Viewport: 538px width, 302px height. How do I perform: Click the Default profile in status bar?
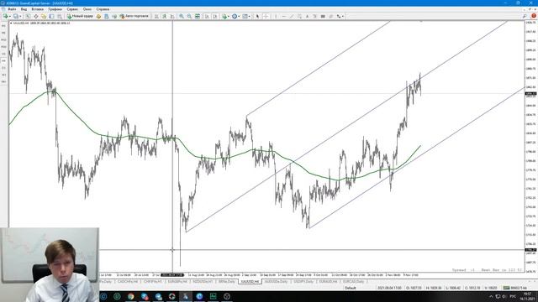(351, 288)
